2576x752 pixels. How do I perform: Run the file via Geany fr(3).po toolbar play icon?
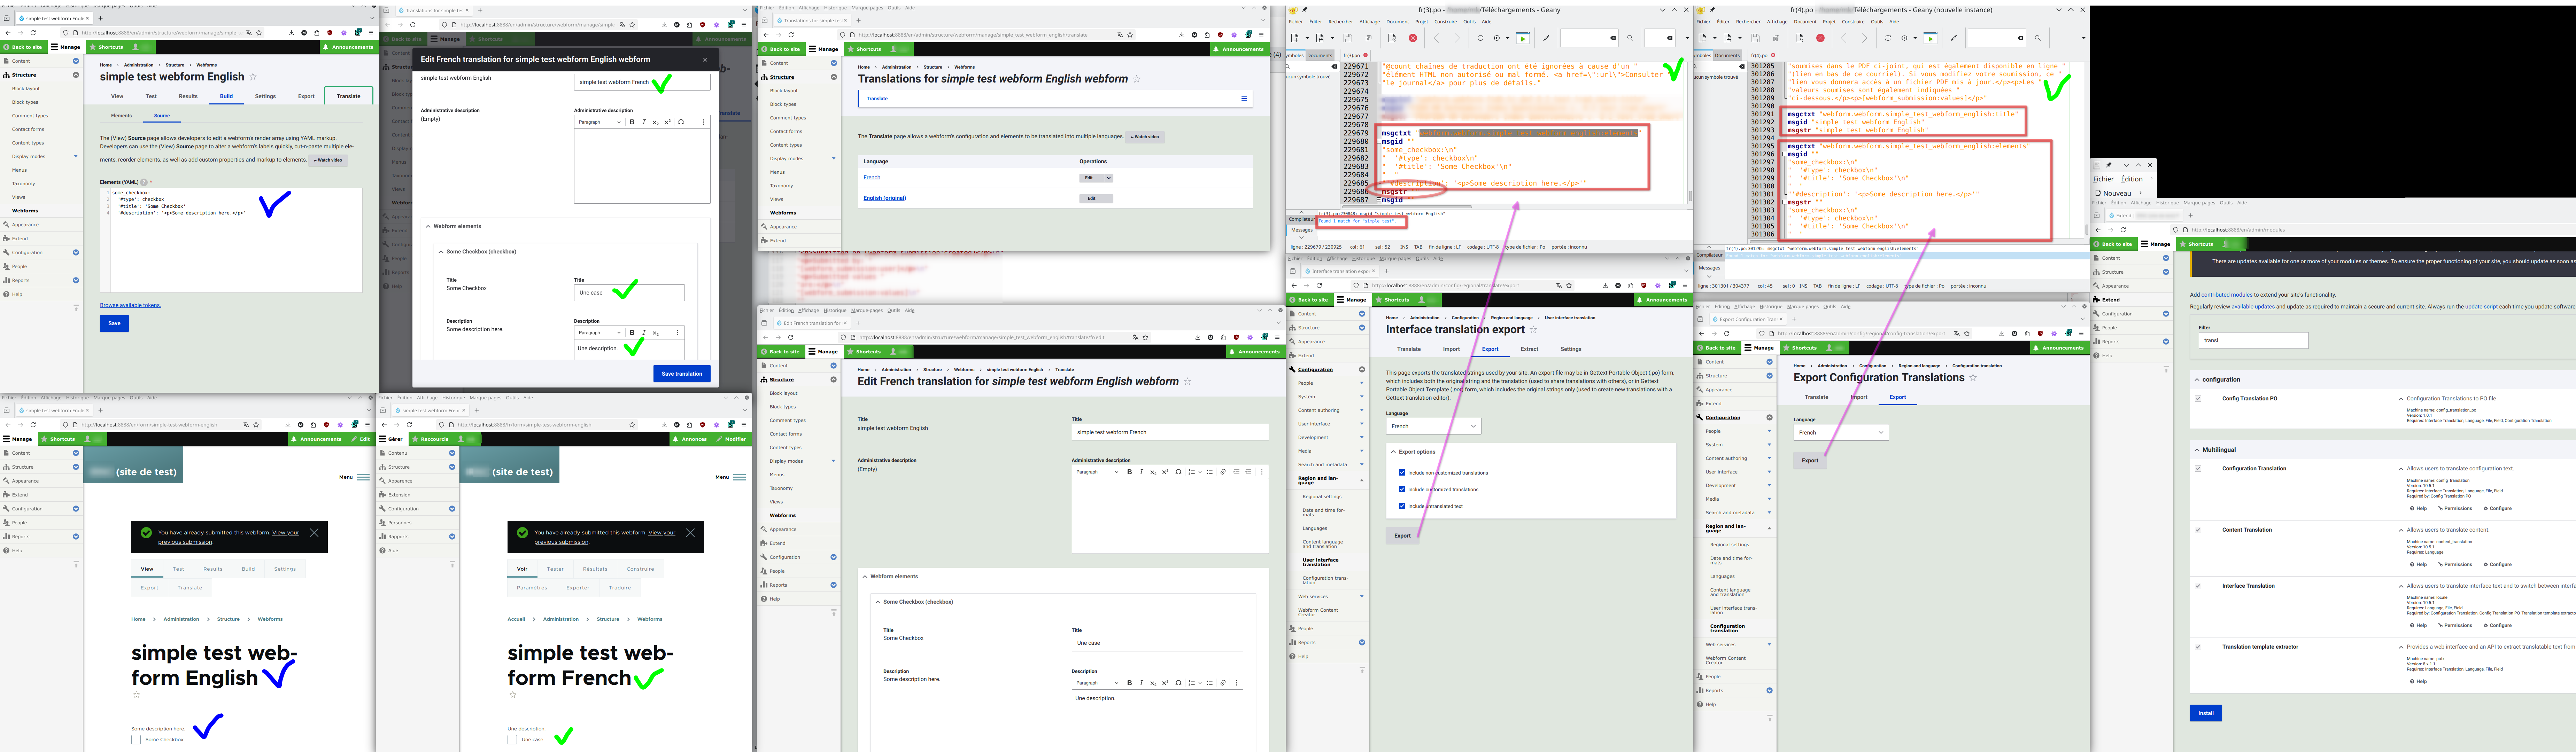click(x=1523, y=38)
